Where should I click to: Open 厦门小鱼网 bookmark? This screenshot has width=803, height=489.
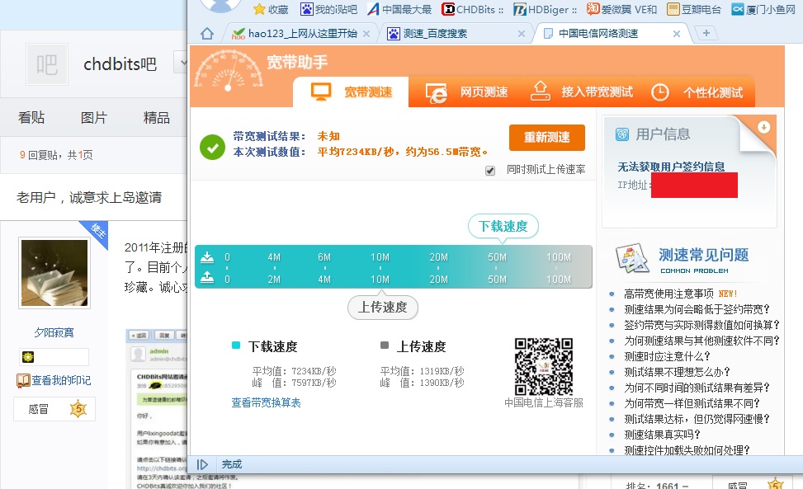pos(763,9)
